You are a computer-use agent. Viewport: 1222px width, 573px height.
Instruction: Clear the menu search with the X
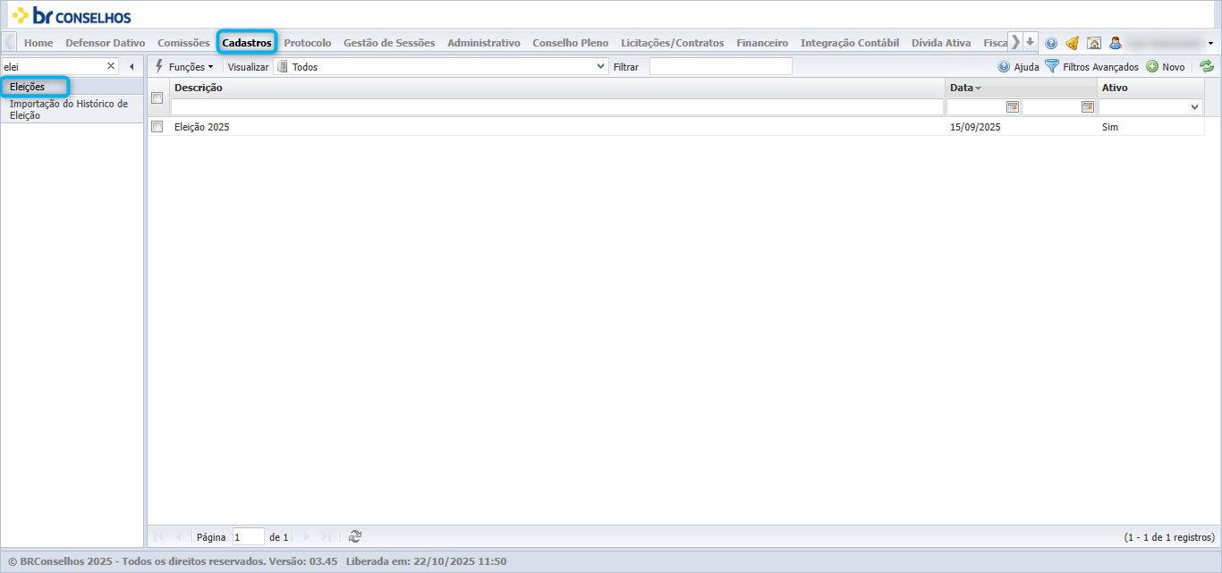[x=111, y=66]
